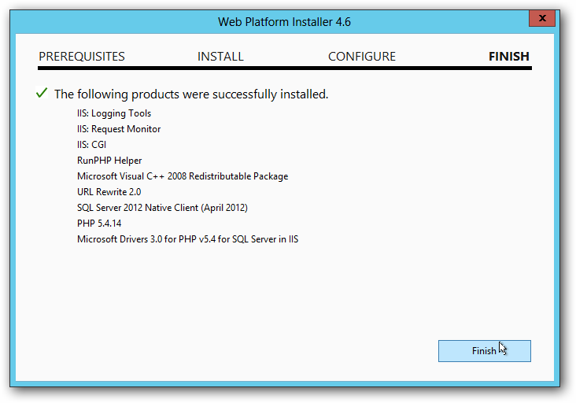Click the green success checkmark icon
Viewport: 576px width, 403px height.
pos(42,93)
